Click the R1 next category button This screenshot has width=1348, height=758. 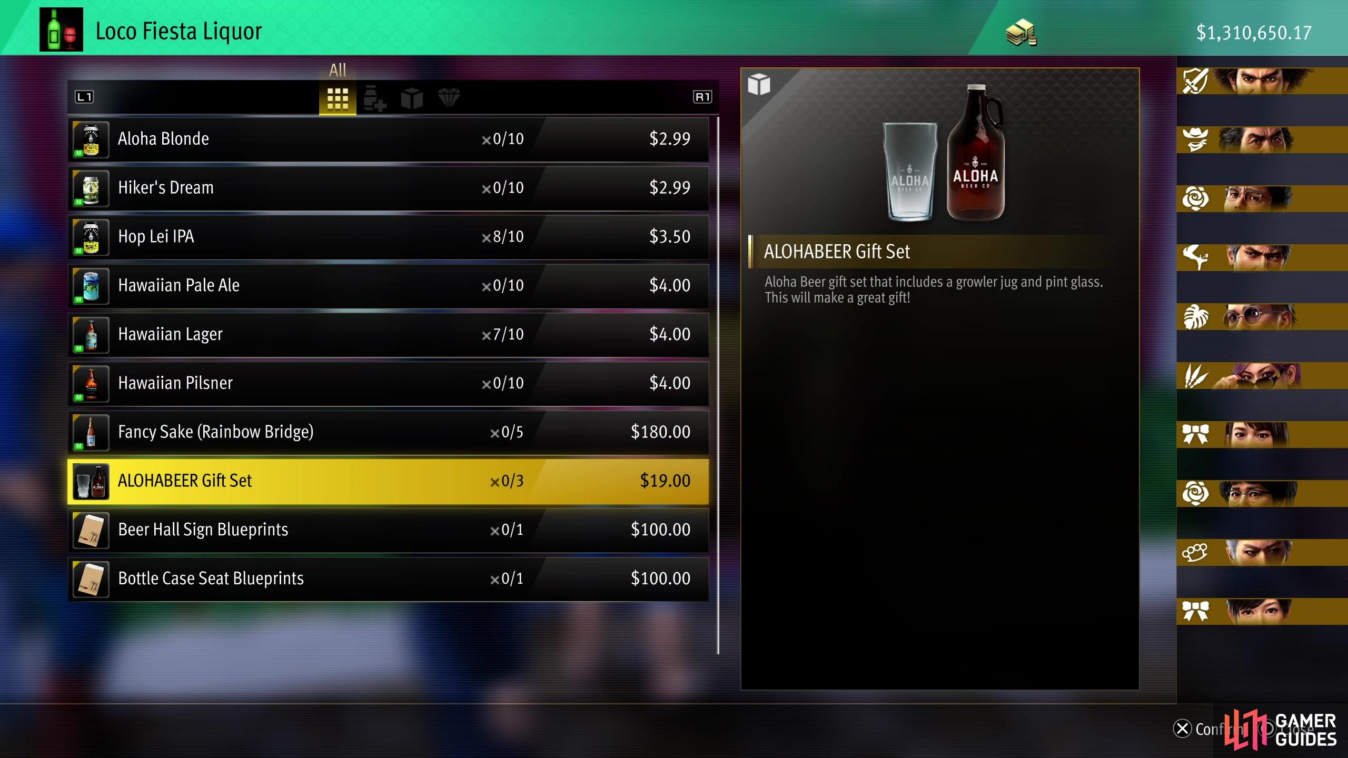click(x=702, y=97)
